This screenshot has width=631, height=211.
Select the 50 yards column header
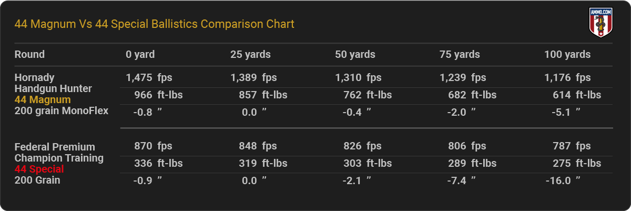pos(355,54)
